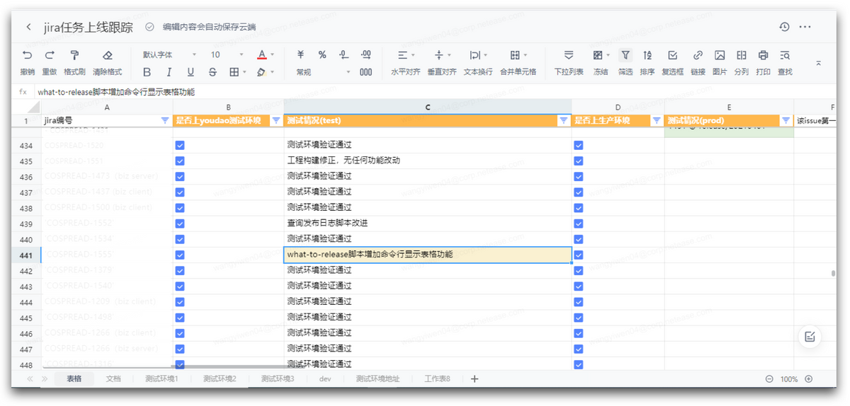This screenshot has width=850, height=406.
Task: Toggle strikethrough formatting with the S icon
Action: (212, 72)
